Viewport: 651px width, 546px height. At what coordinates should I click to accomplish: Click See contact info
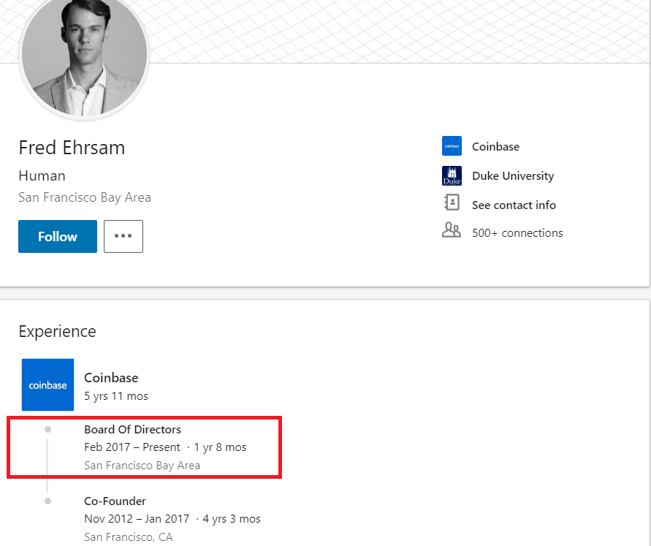pos(514,205)
